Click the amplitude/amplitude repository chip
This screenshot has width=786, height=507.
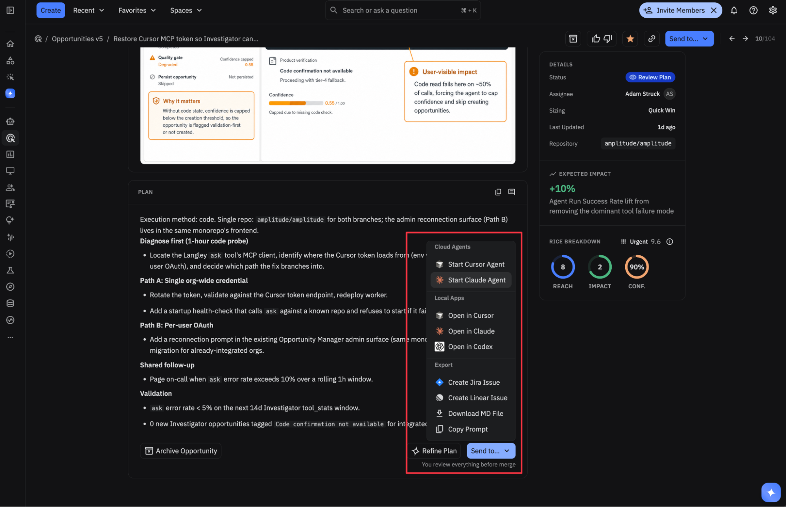[638, 143]
